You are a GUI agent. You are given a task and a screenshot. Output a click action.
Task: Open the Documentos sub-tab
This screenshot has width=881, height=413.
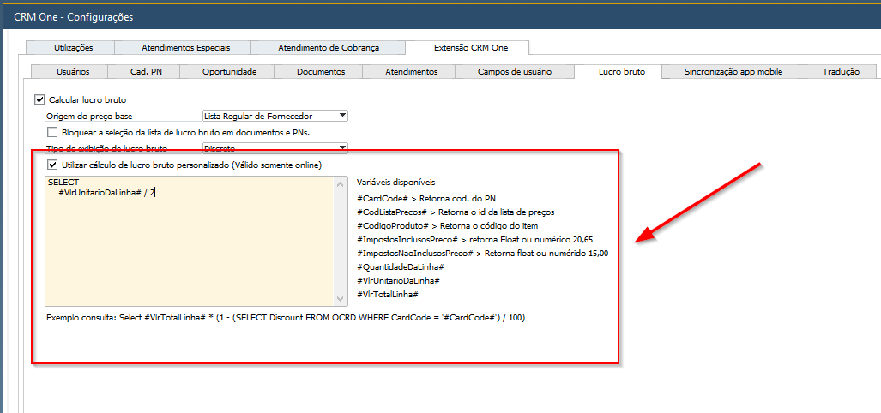pos(321,72)
